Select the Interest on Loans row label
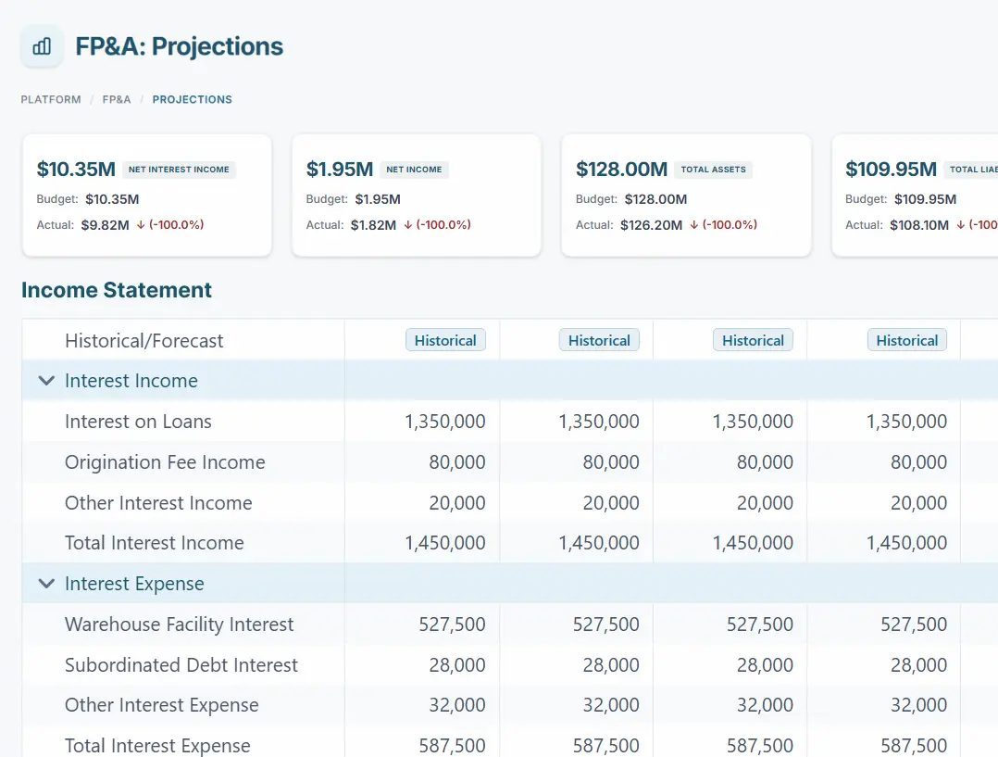998x757 pixels. (138, 422)
